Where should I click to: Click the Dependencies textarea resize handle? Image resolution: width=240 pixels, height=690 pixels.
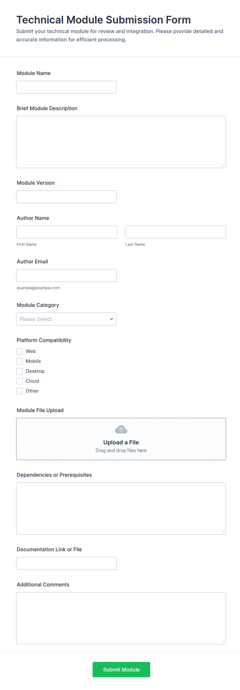click(x=223, y=532)
